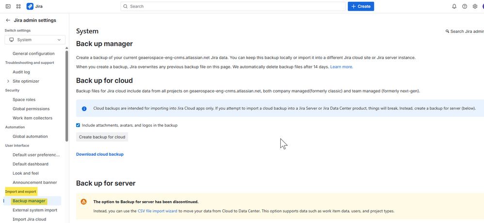
Task: Select Backup manager in sidebar
Action: click(x=29, y=201)
